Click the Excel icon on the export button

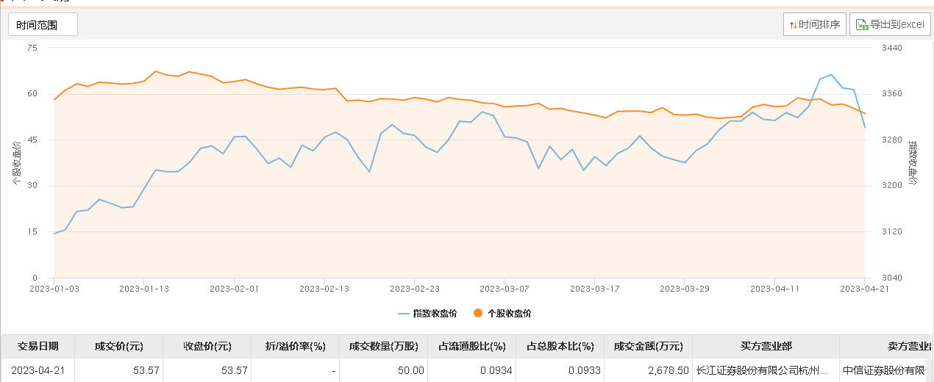click(x=862, y=24)
